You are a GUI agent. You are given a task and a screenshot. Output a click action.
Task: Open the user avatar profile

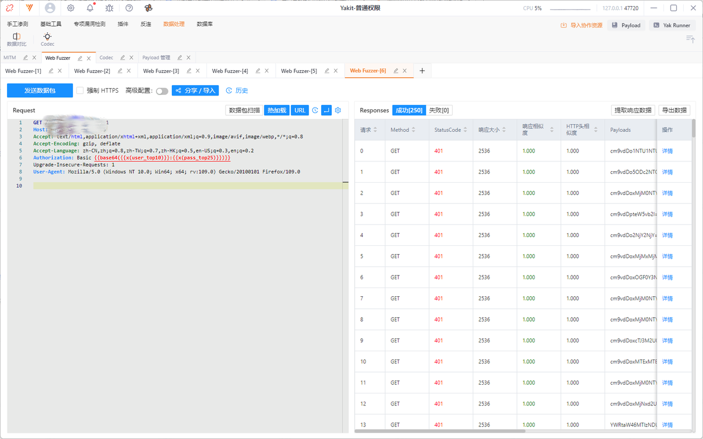point(50,8)
